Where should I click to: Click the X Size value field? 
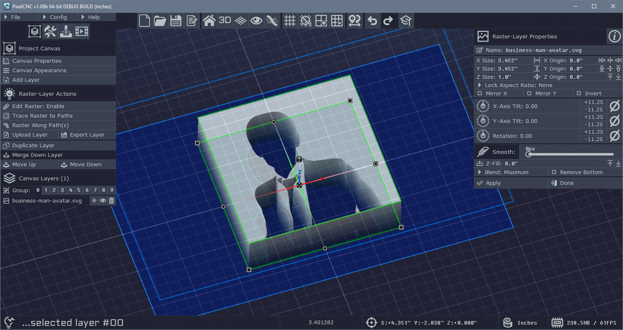(504, 60)
